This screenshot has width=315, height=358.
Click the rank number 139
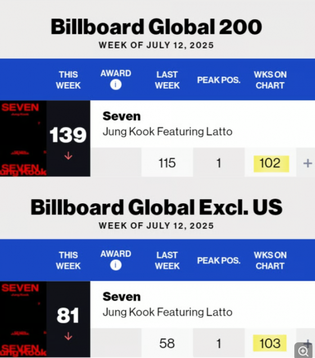click(x=68, y=135)
